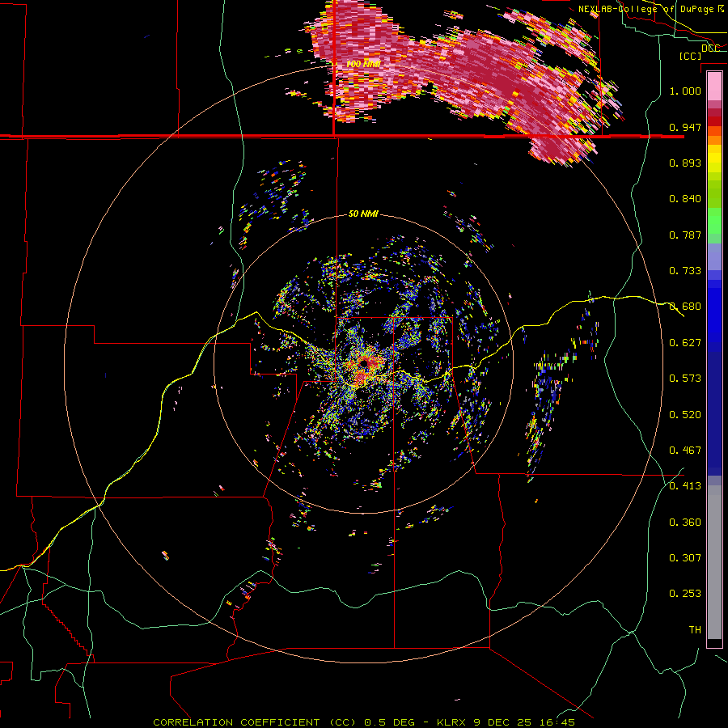Image resolution: width=728 pixels, height=728 pixels.
Task: Select the 0.467 scale label
Action: click(685, 451)
